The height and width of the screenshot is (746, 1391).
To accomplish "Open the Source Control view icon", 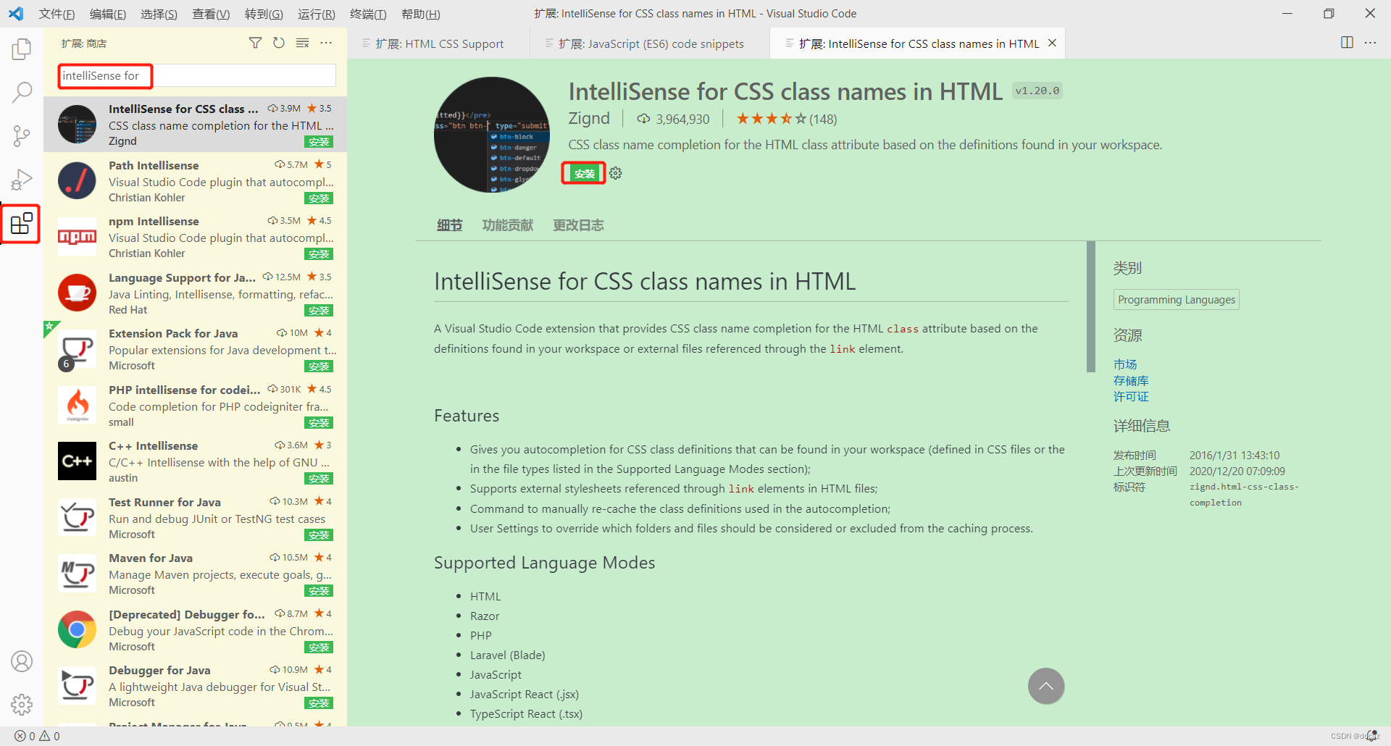I will (22, 135).
